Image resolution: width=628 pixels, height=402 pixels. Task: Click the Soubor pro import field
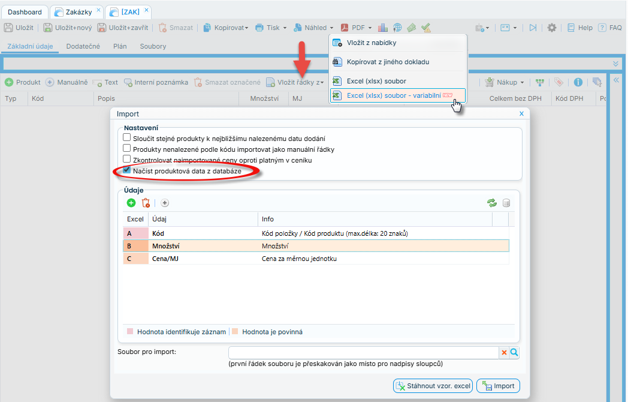(363, 353)
